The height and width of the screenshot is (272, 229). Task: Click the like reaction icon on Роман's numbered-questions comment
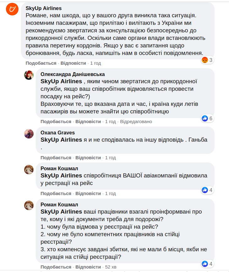click(205, 264)
